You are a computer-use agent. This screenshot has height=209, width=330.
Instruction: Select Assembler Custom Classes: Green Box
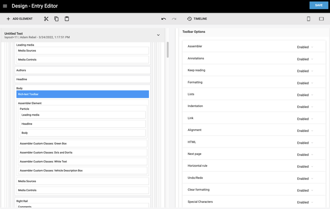(x=82, y=144)
